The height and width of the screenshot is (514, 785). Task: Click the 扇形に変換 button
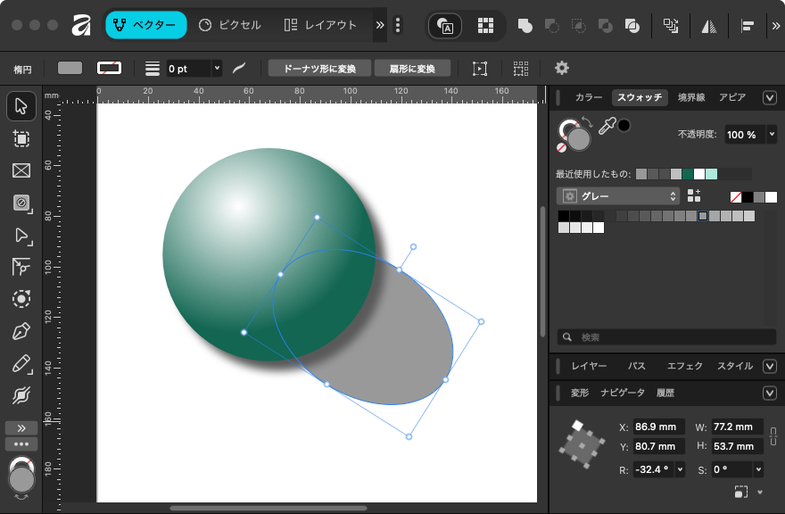pos(412,68)
